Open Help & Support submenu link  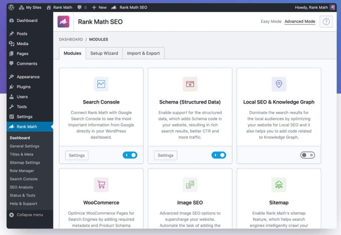pos(23,203)
